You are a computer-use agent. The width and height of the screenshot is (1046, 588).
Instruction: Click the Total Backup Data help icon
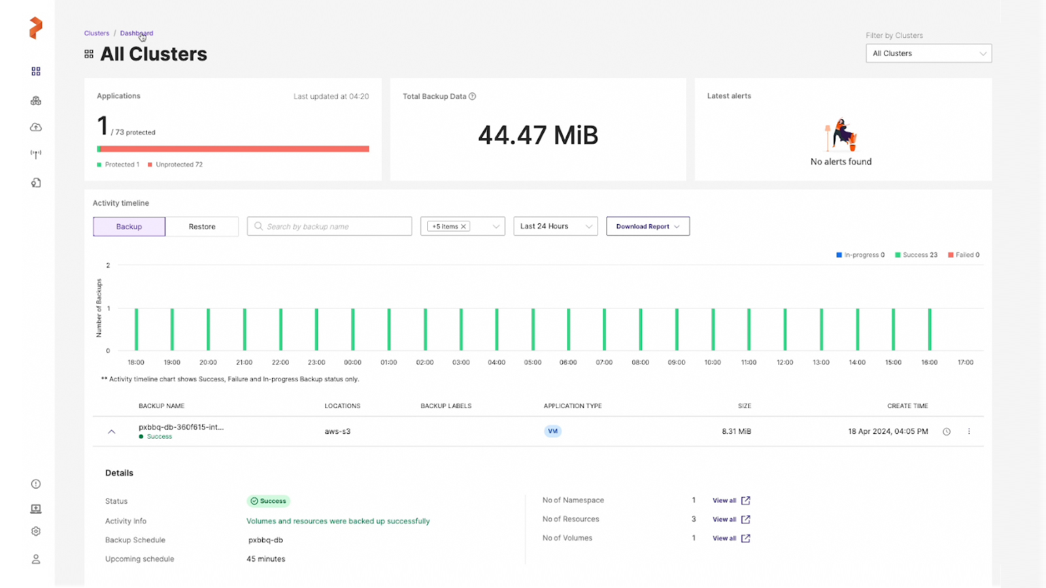pyautogui.click(x=472, y=96)
